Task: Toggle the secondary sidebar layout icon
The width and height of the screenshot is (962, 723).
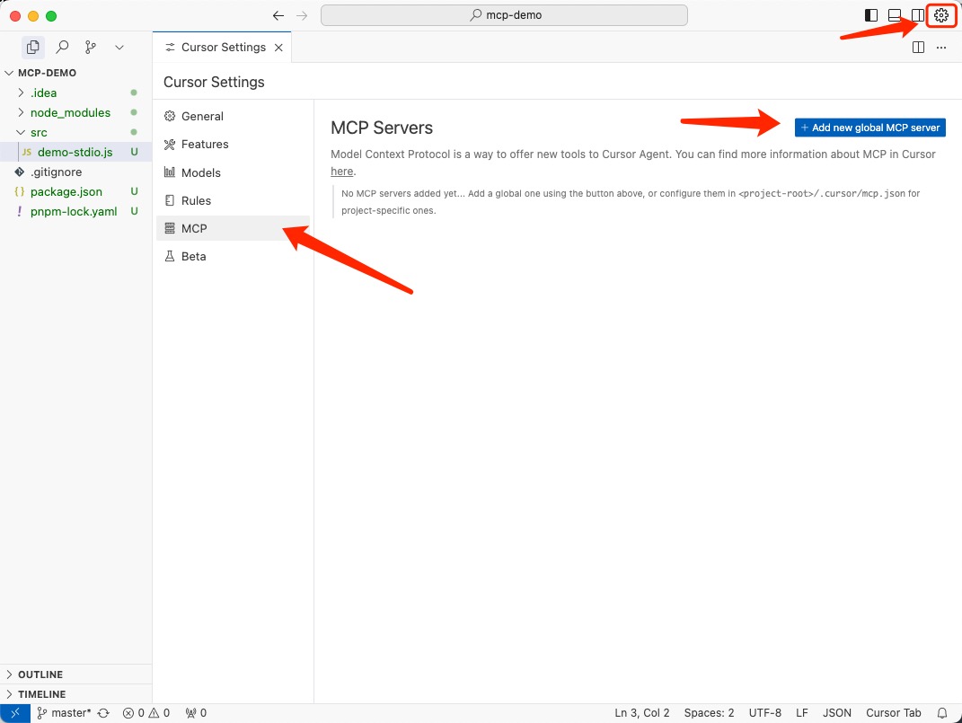Action: 917,15
